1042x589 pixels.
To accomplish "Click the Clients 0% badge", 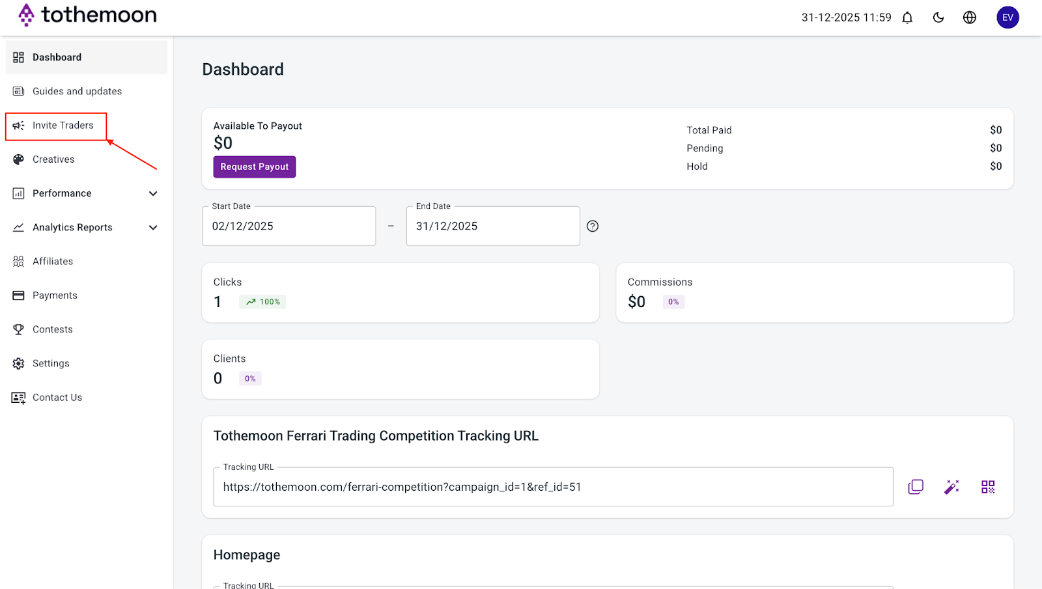I will [250, 379].
